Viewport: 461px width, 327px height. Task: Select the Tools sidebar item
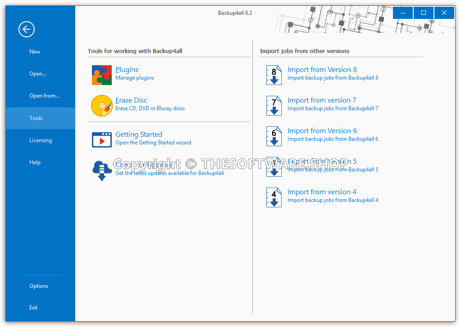(40, 118)
